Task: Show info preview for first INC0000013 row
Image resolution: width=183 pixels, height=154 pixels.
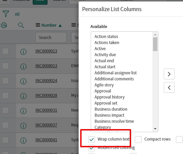Action: (23, 51)
